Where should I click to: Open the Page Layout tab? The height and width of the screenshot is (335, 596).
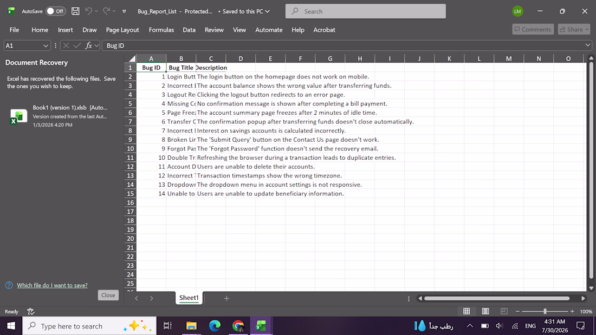122,30
